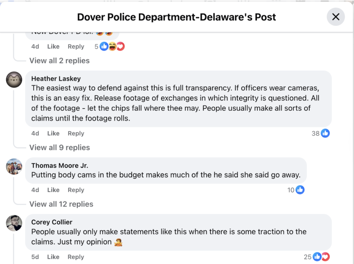
Task: Click the thumbs-up reaction beside 38
Action: tap(325, 133)
